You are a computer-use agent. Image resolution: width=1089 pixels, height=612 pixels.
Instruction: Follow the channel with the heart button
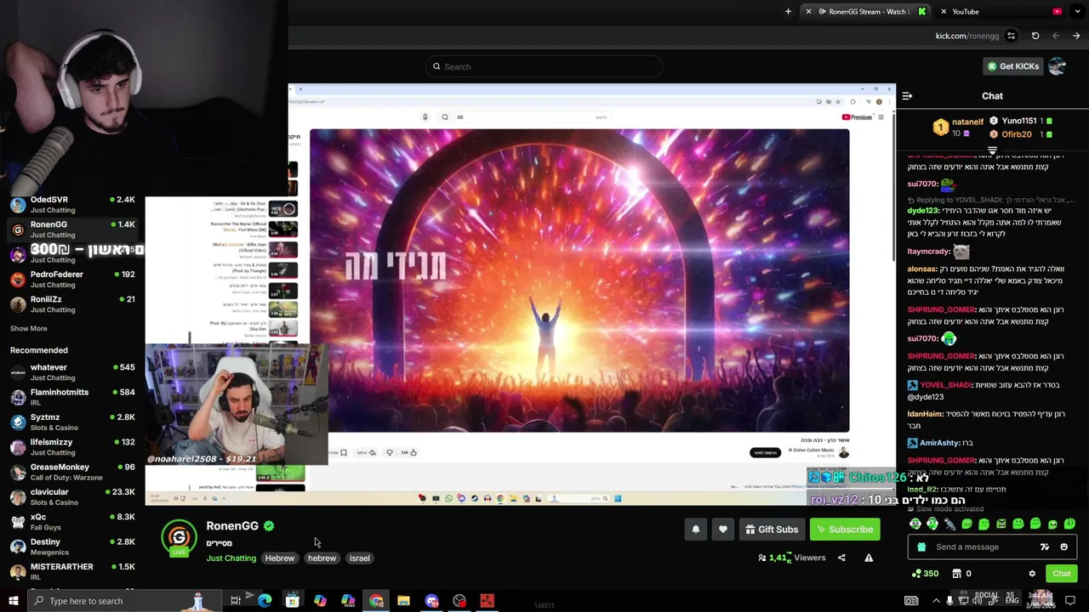click(722, 530)
